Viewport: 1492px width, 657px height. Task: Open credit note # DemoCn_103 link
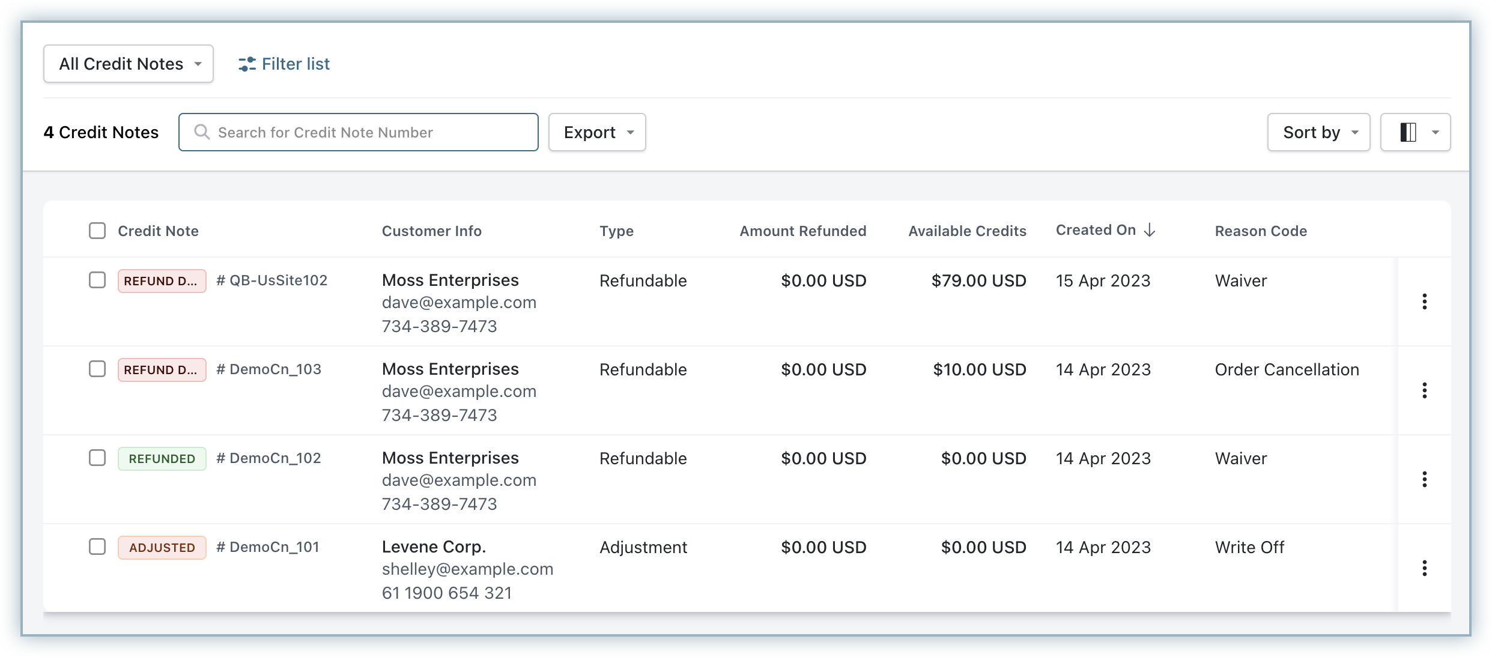click(x=269, y=369)
